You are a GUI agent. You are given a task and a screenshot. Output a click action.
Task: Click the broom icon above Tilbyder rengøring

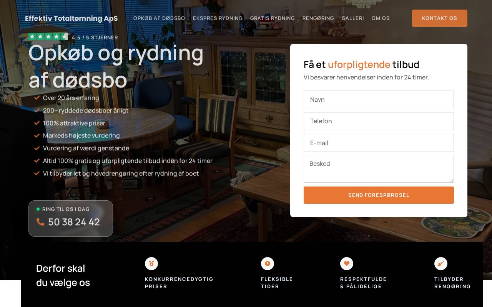[x=441, y=264]
